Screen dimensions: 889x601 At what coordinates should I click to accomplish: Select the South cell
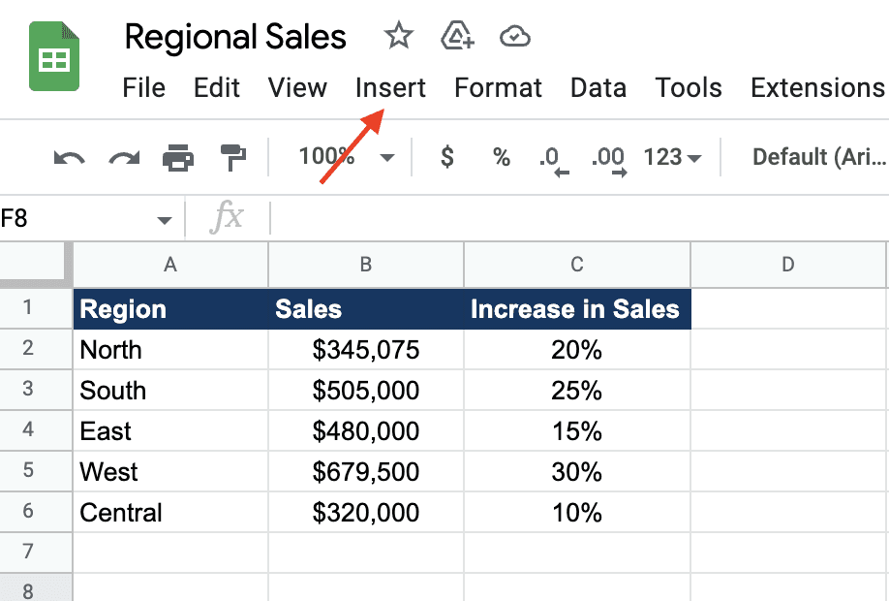point(170,390)
